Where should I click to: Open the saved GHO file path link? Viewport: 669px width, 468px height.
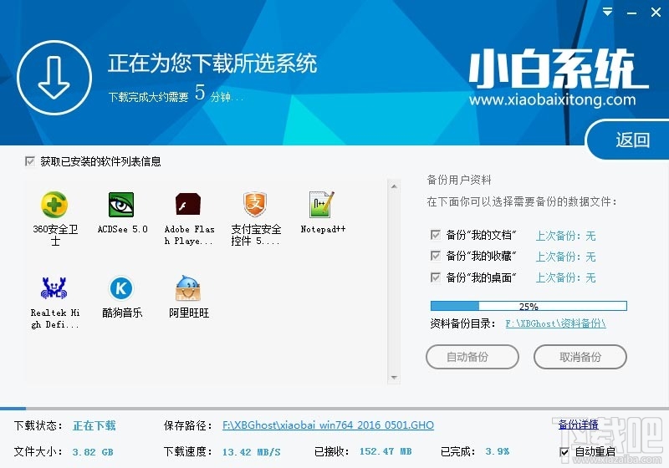(x=328, y=425)
